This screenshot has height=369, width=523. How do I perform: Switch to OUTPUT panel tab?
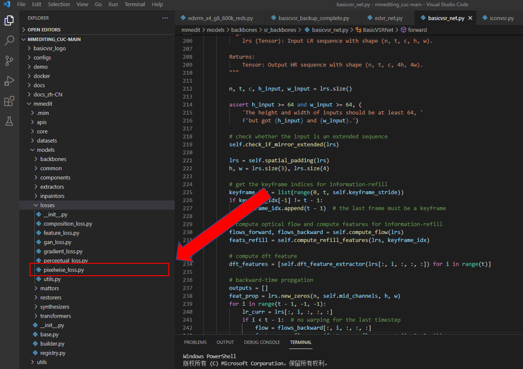click(x=225, y=342)
